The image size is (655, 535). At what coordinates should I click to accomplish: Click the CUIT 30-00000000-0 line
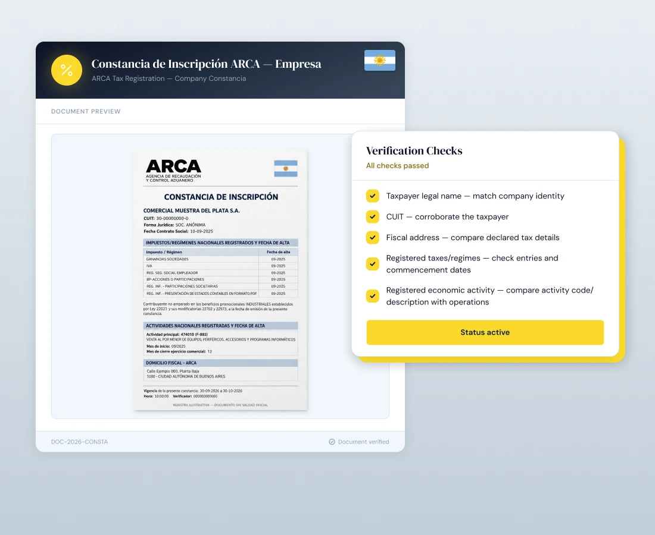click(166, 218)
